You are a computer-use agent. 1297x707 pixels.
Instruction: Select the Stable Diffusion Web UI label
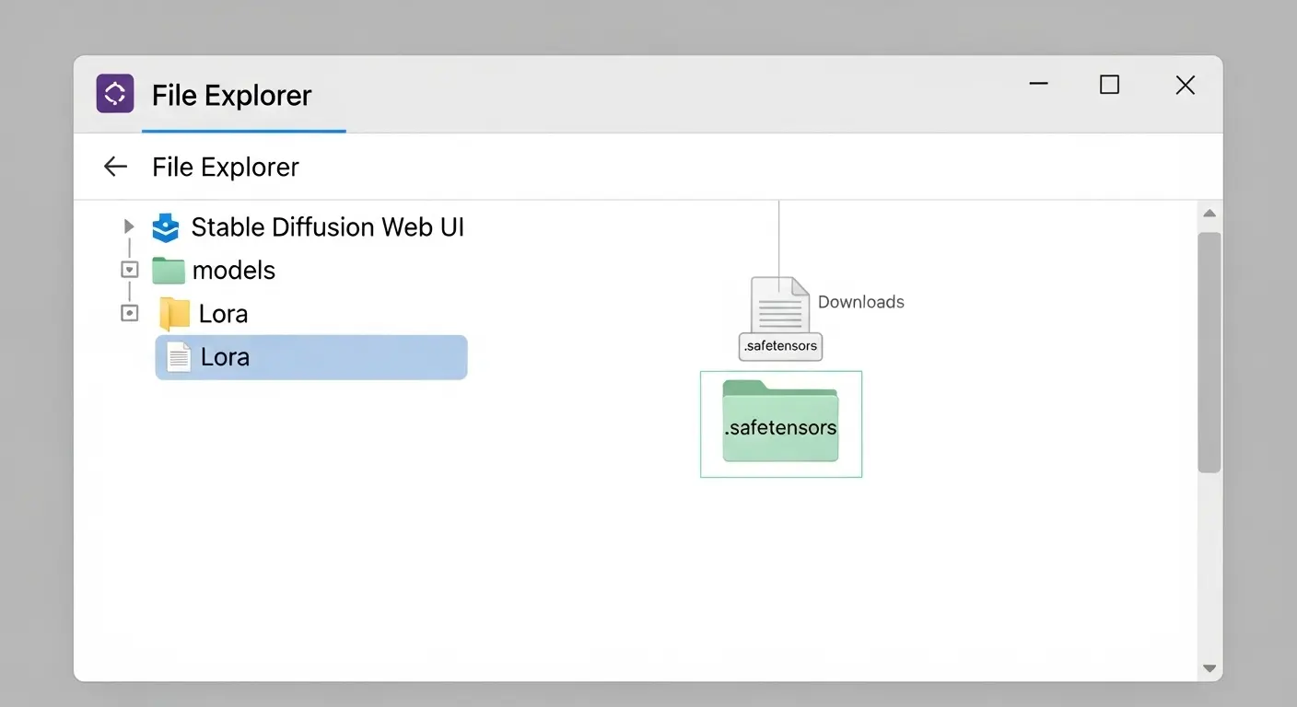[x=327, y=227]
